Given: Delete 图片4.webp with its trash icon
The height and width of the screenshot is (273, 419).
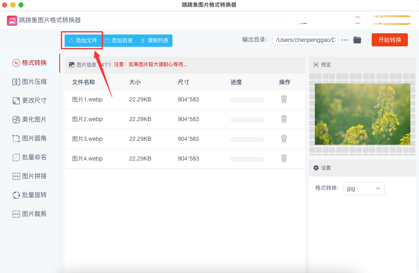Looking at the screenshot, I should pos(284,158).
